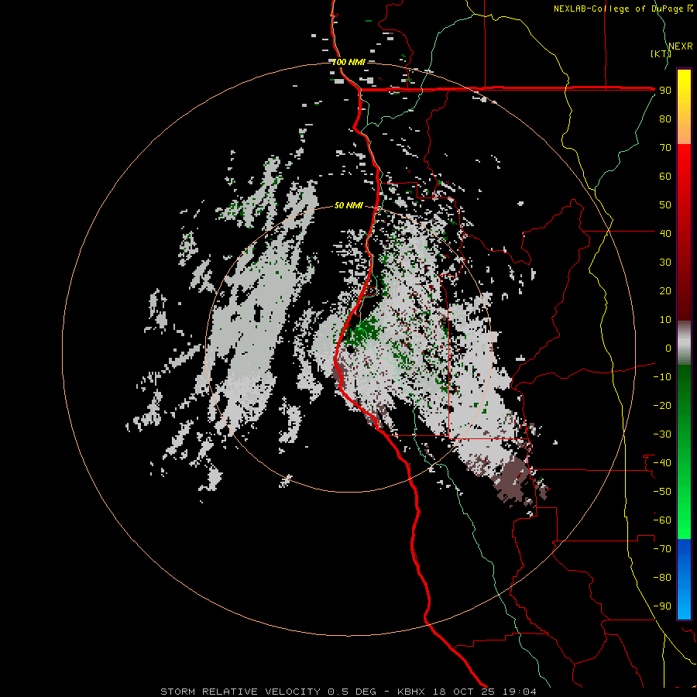Click the positive "50" scale value
Image resolution: width=697 pixels, height=697 pixels.
click(x=665, y=205)
